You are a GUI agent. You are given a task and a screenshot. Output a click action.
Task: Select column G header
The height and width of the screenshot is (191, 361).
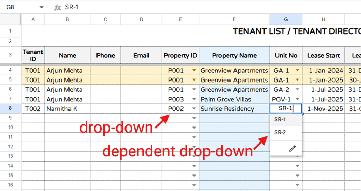[286, 20]
